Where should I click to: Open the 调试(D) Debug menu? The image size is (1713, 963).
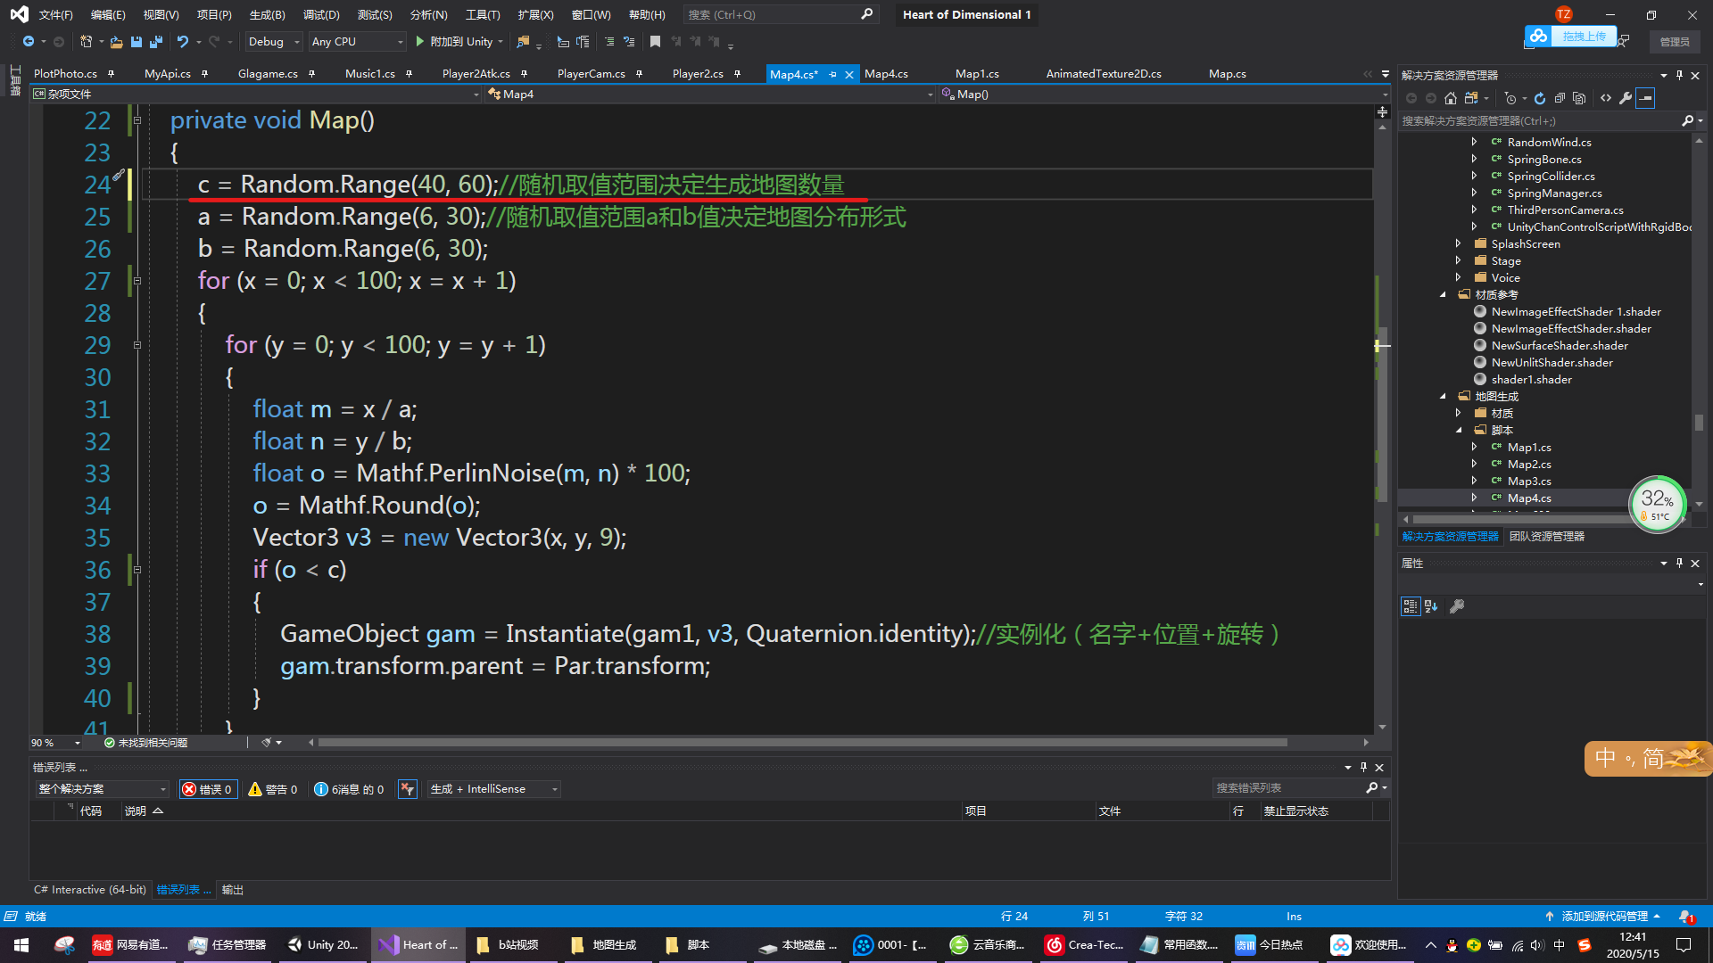[321, 15]
